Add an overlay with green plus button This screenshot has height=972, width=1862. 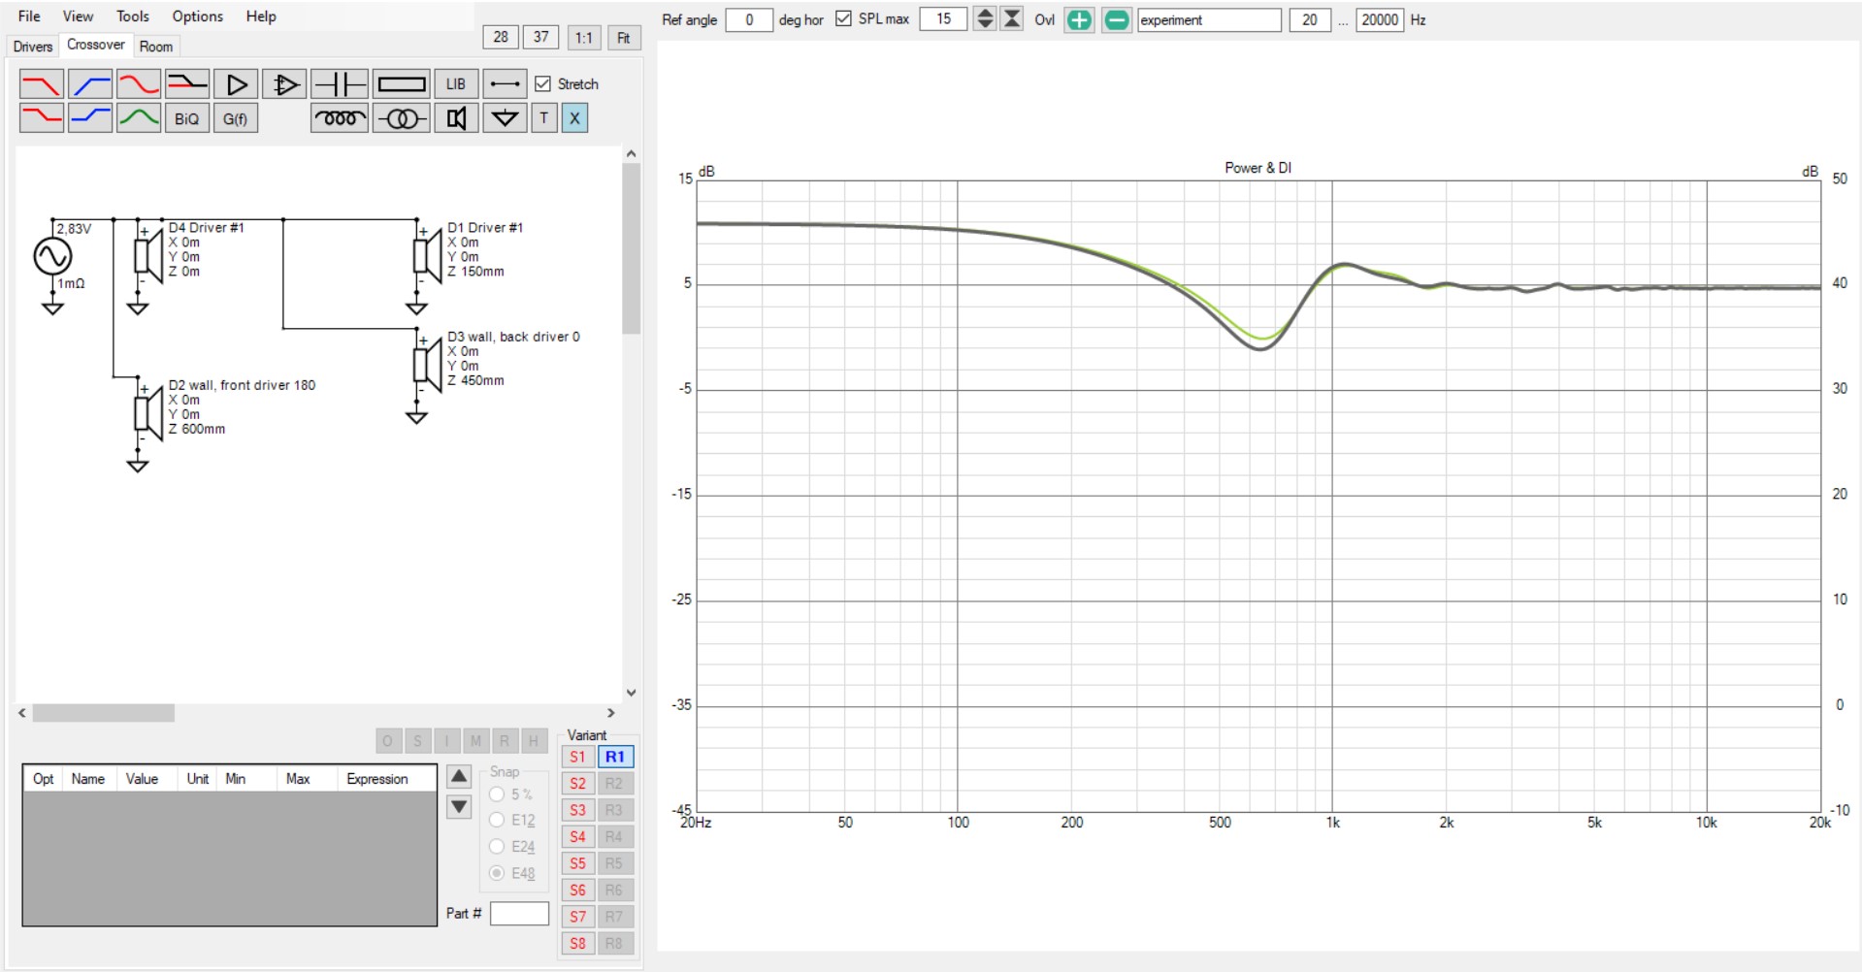[x=1079, y=19]
